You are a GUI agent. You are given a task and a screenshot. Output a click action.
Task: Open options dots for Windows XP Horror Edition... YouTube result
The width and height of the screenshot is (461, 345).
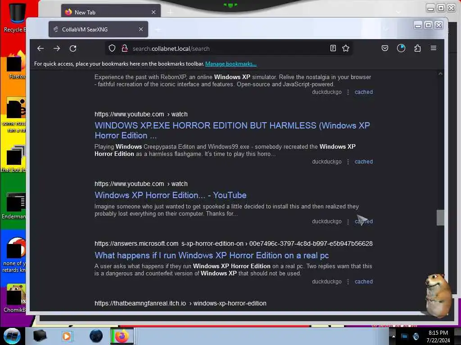(348, 222)
